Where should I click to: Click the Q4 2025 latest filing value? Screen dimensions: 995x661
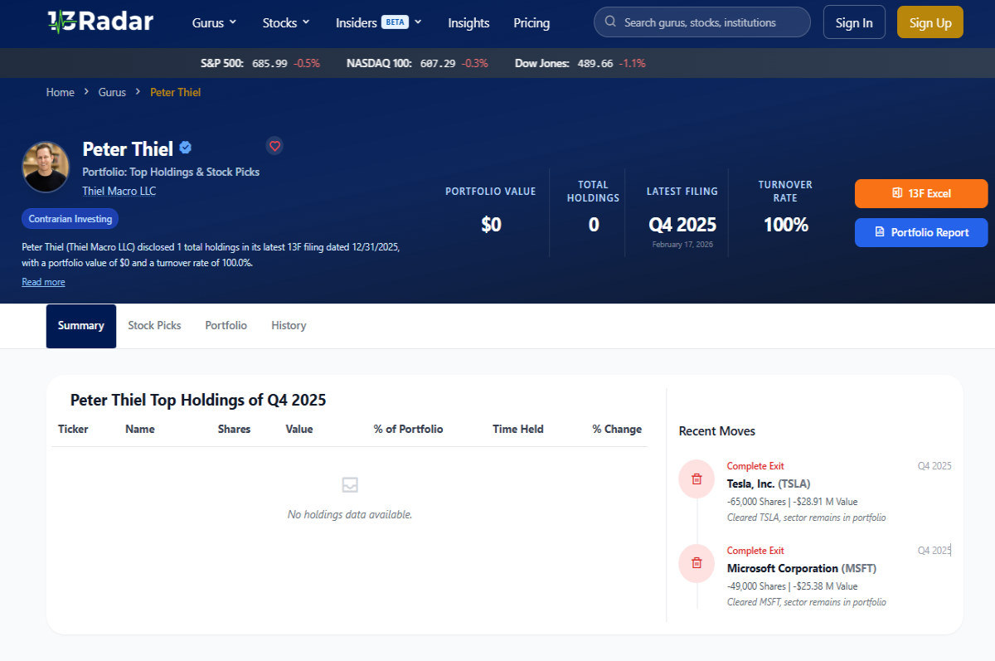coord(682,225)
